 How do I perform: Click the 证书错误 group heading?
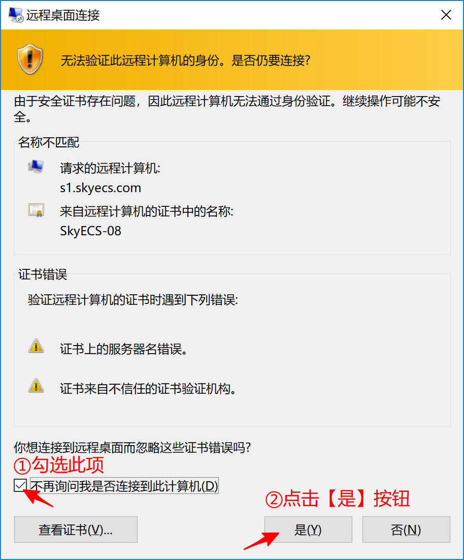click(x=43, y=274)
